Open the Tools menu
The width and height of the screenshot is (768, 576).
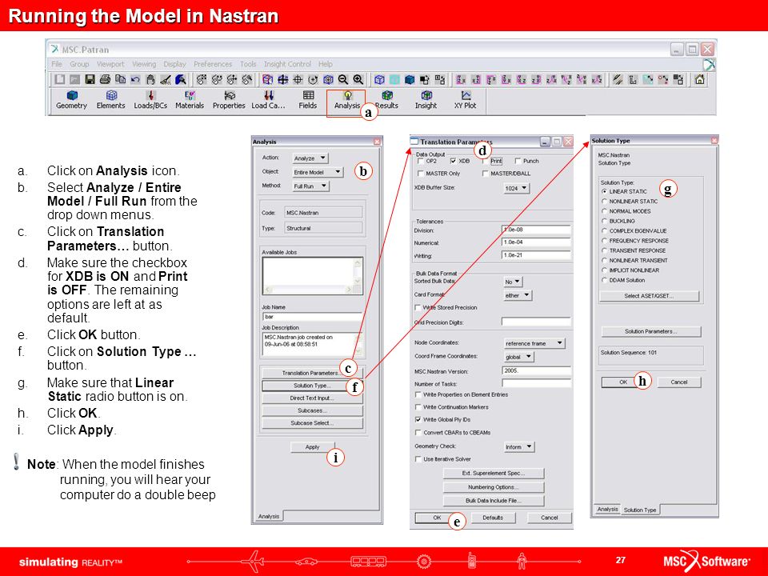[x=248, y=64]
